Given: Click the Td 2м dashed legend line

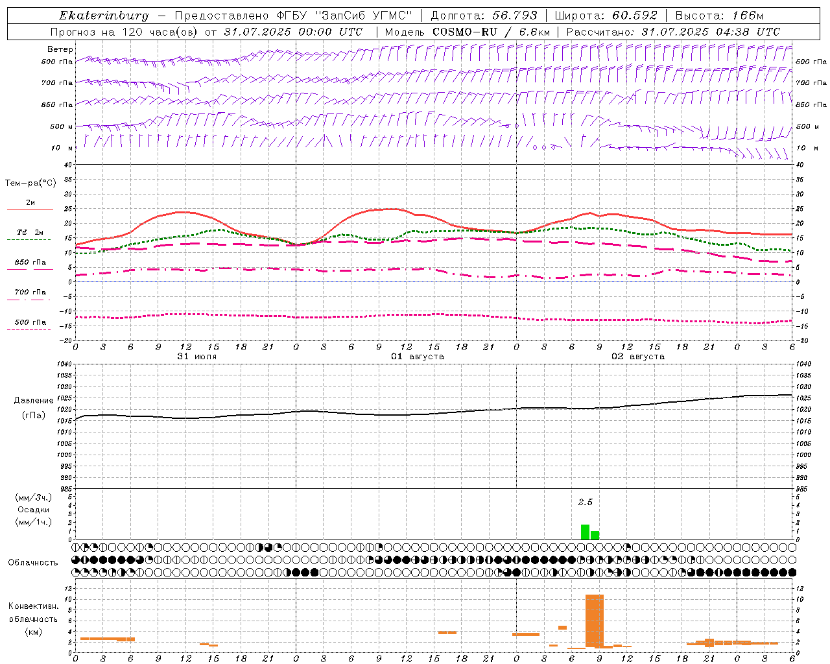Looking at the screenshot, I should point(29,240).
